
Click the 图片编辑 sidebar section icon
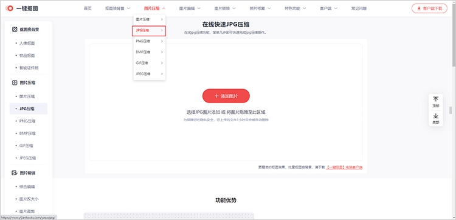(15, 173)
